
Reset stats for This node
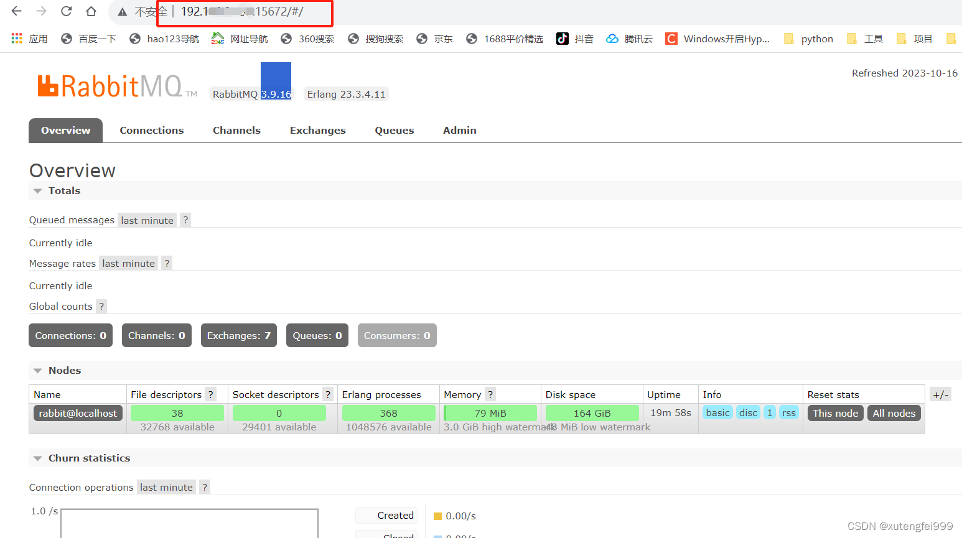835,412
